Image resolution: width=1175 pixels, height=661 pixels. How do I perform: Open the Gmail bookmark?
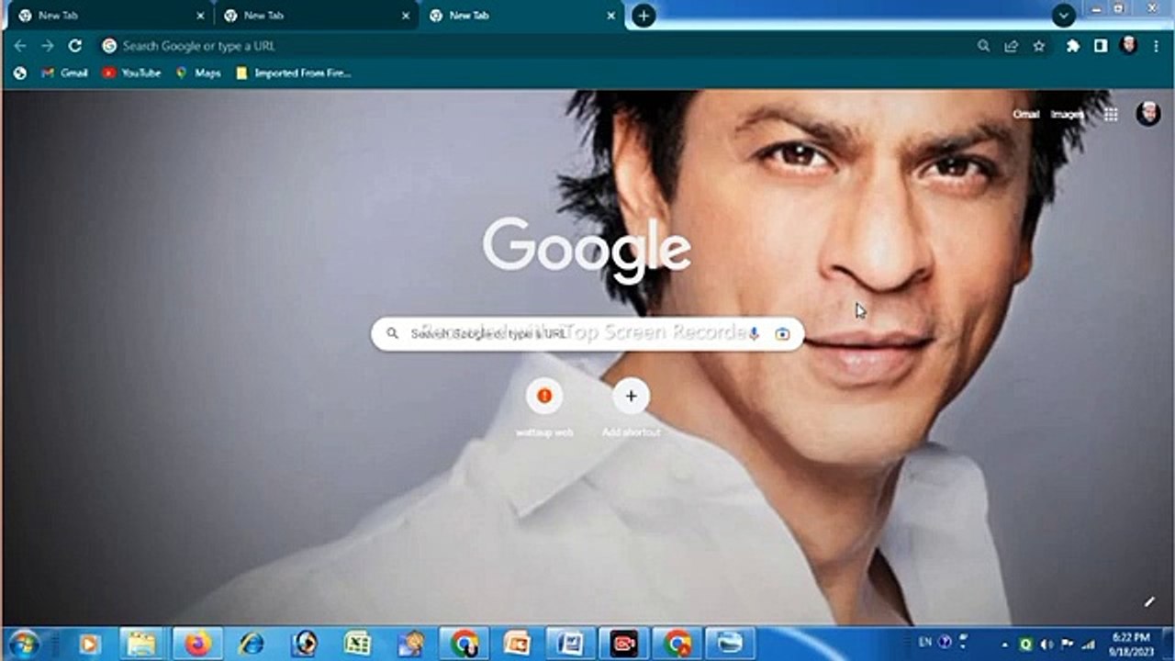(64, 73)
